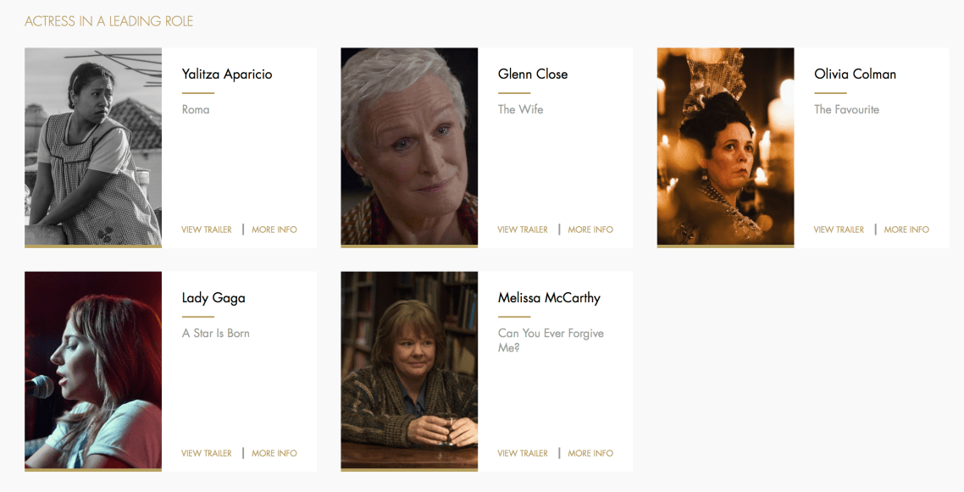View trailer for Can You Ever Forgive Me?
The height and width of the screenshot is (492, 964).
pyautogui.click(x=523, y=453)
